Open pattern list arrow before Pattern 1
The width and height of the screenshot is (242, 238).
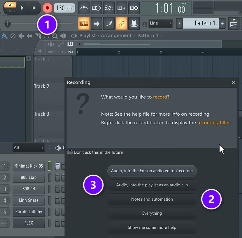[x=179, y=23]
